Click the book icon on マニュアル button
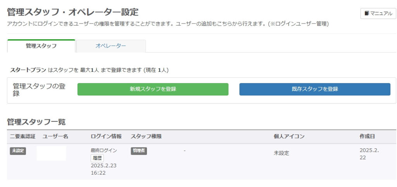 click(367, 14)
